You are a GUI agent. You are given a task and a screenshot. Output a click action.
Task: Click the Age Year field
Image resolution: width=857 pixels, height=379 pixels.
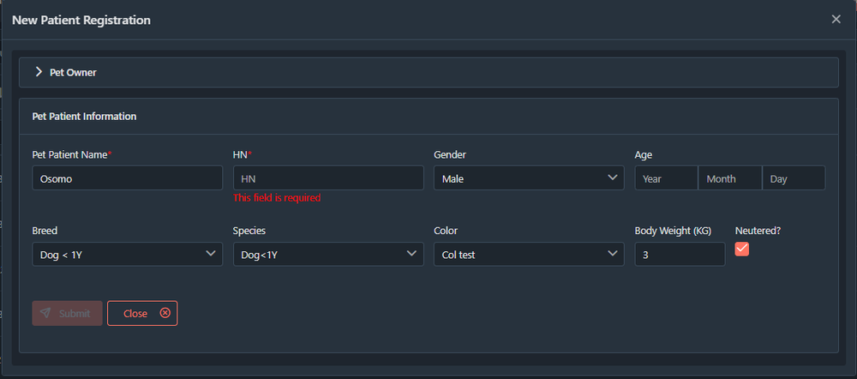pos(666,178)
